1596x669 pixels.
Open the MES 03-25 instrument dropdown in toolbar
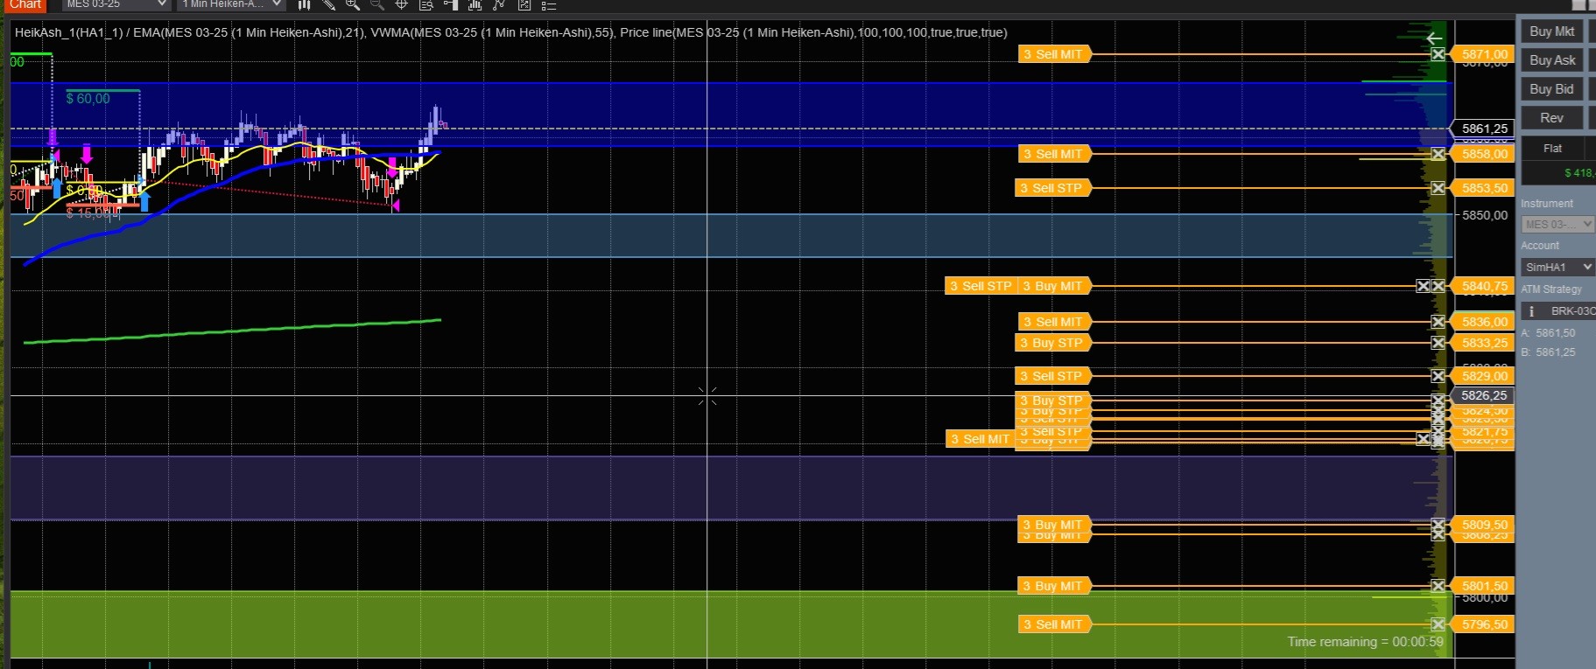[x=115, y=4]
